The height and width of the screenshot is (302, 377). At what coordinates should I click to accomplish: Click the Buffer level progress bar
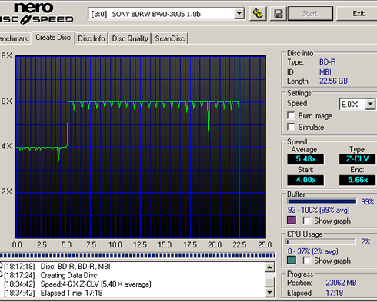click(322, 201)
